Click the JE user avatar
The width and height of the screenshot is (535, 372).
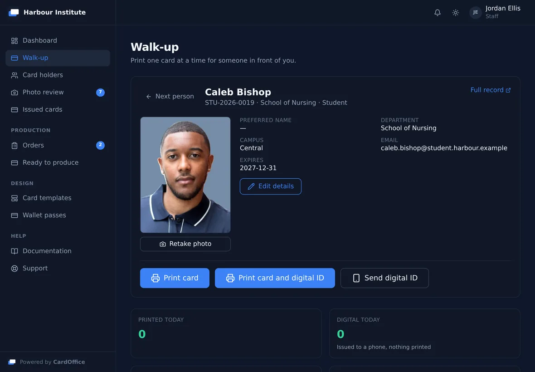(475, 12)
